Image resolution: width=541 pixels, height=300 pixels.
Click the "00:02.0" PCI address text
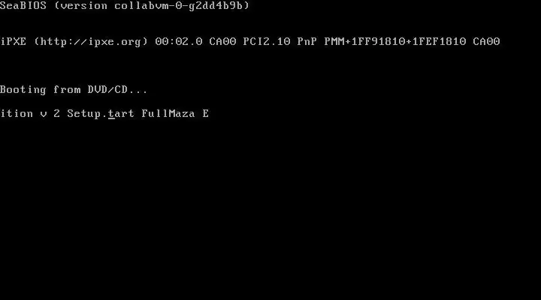[179, 41]
